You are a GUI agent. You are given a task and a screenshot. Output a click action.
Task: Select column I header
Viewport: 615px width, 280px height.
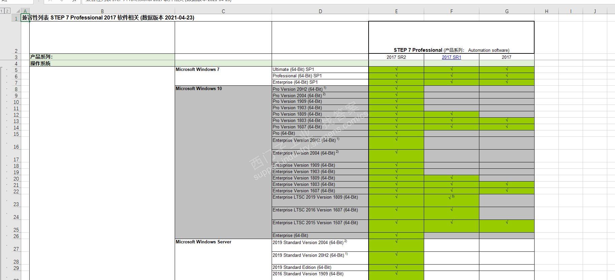[571, 11]
